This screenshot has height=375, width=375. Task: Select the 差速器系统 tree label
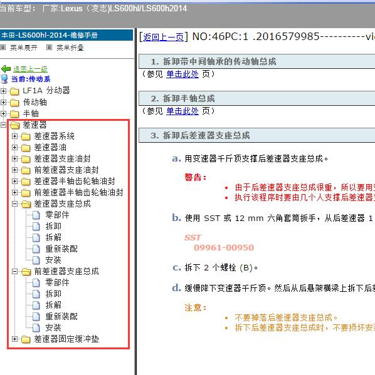coord(54,136)
